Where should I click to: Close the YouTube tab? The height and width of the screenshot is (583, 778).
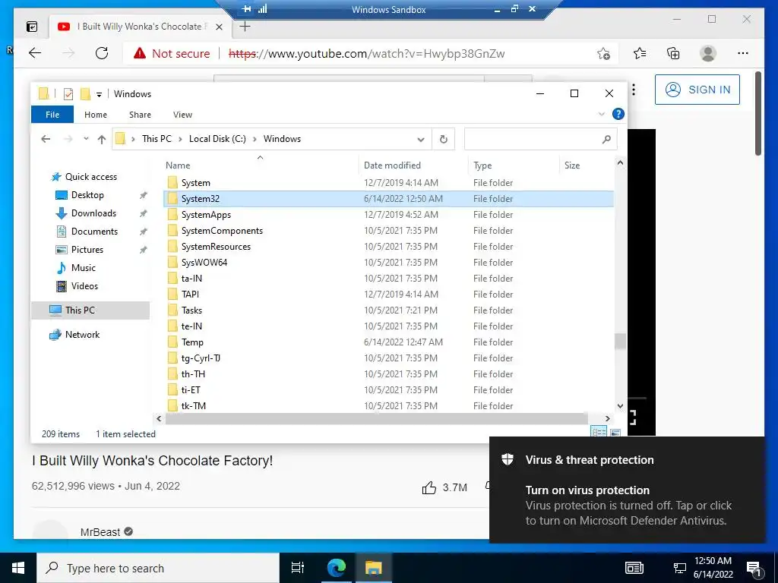click(219, 27)
